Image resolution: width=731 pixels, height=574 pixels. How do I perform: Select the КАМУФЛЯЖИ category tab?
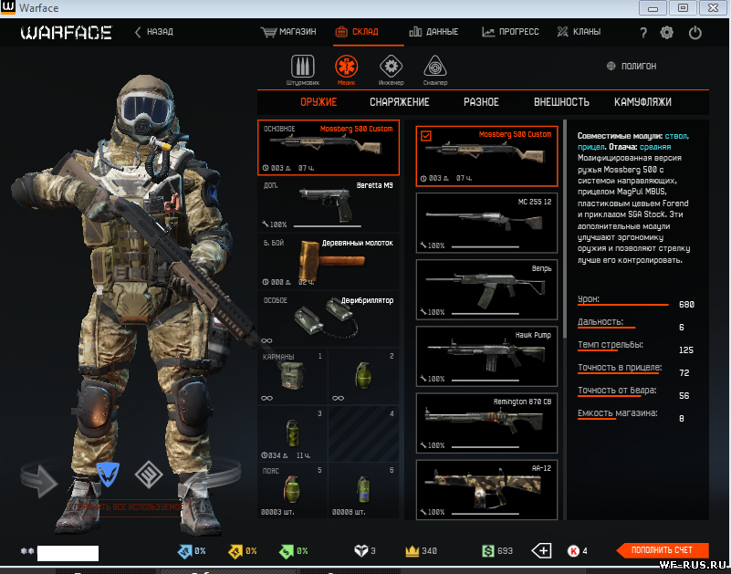pos(642,102)
